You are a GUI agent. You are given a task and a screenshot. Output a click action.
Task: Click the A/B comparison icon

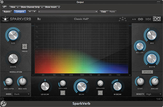(134, 19)
